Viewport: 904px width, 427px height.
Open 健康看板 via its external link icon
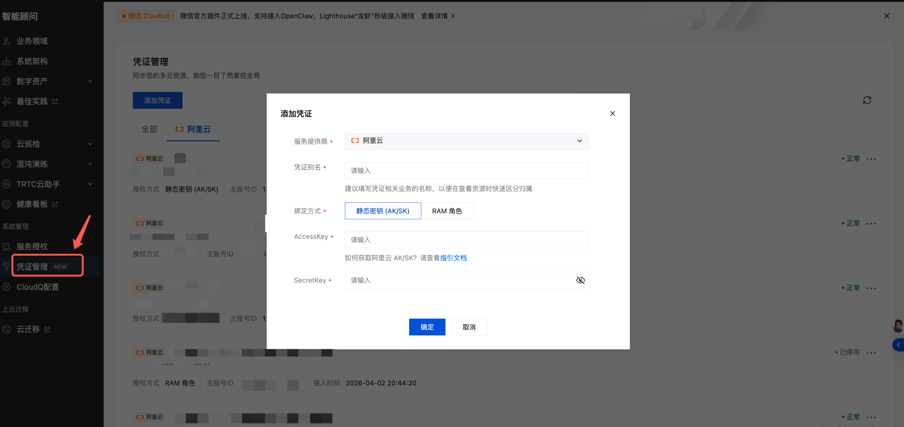(x=56, y=204)
